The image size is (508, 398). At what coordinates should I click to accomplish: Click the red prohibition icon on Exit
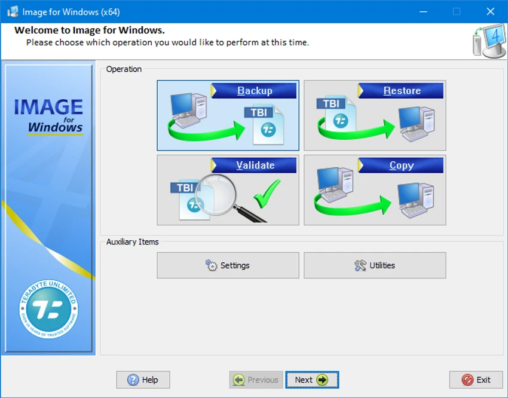467,379
